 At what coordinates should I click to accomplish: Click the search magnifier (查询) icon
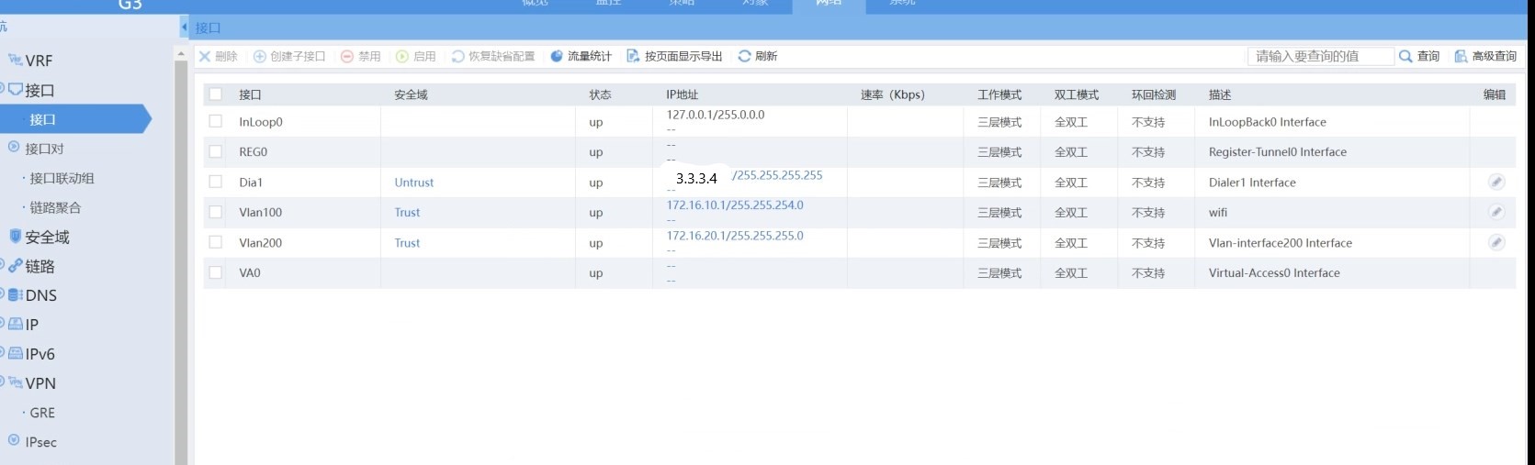click(x=1405, y=56)
